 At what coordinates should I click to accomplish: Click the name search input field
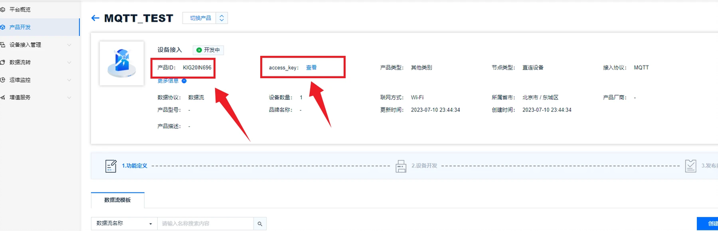pos(205,224)
